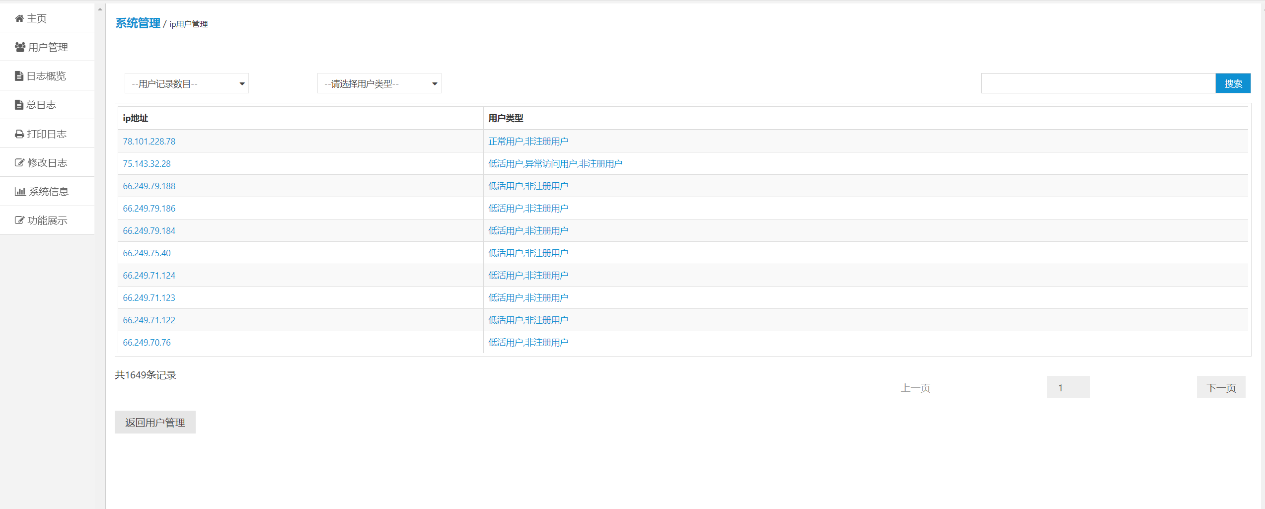Open IP address 75.143.32.28
Image resolution: width=1265 pixels, height=509 pixels.
point(147,164)
